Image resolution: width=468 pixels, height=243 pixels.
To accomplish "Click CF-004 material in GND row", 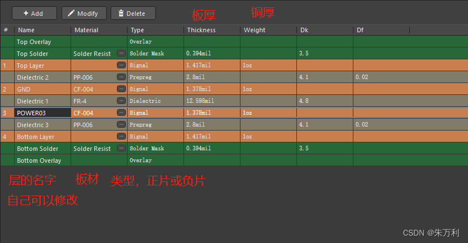I will [84, 89].
